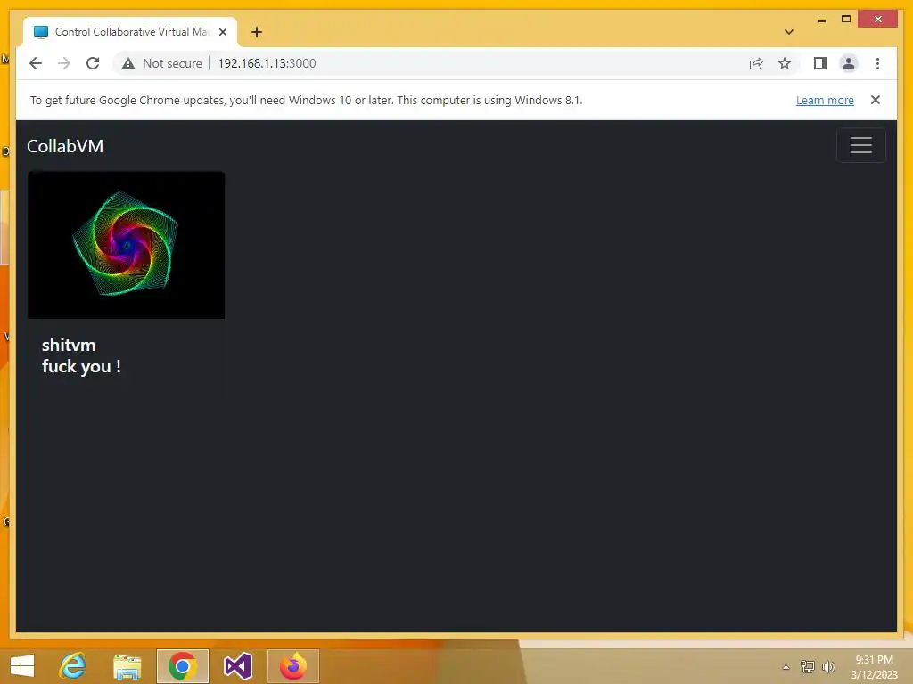This screenshot has width=913, height=684.
Task: Close the Control Collaborative Virtual Machines tab
Action: click(222, 32)
